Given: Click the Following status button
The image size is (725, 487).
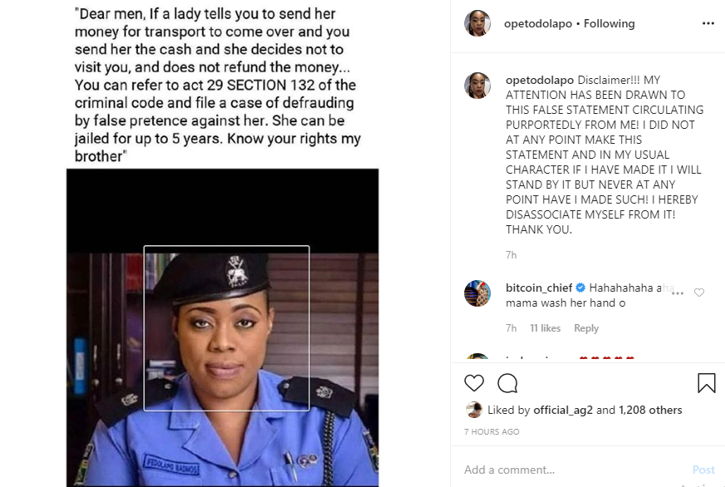Looking at the screenshot, I should [609, 23].
